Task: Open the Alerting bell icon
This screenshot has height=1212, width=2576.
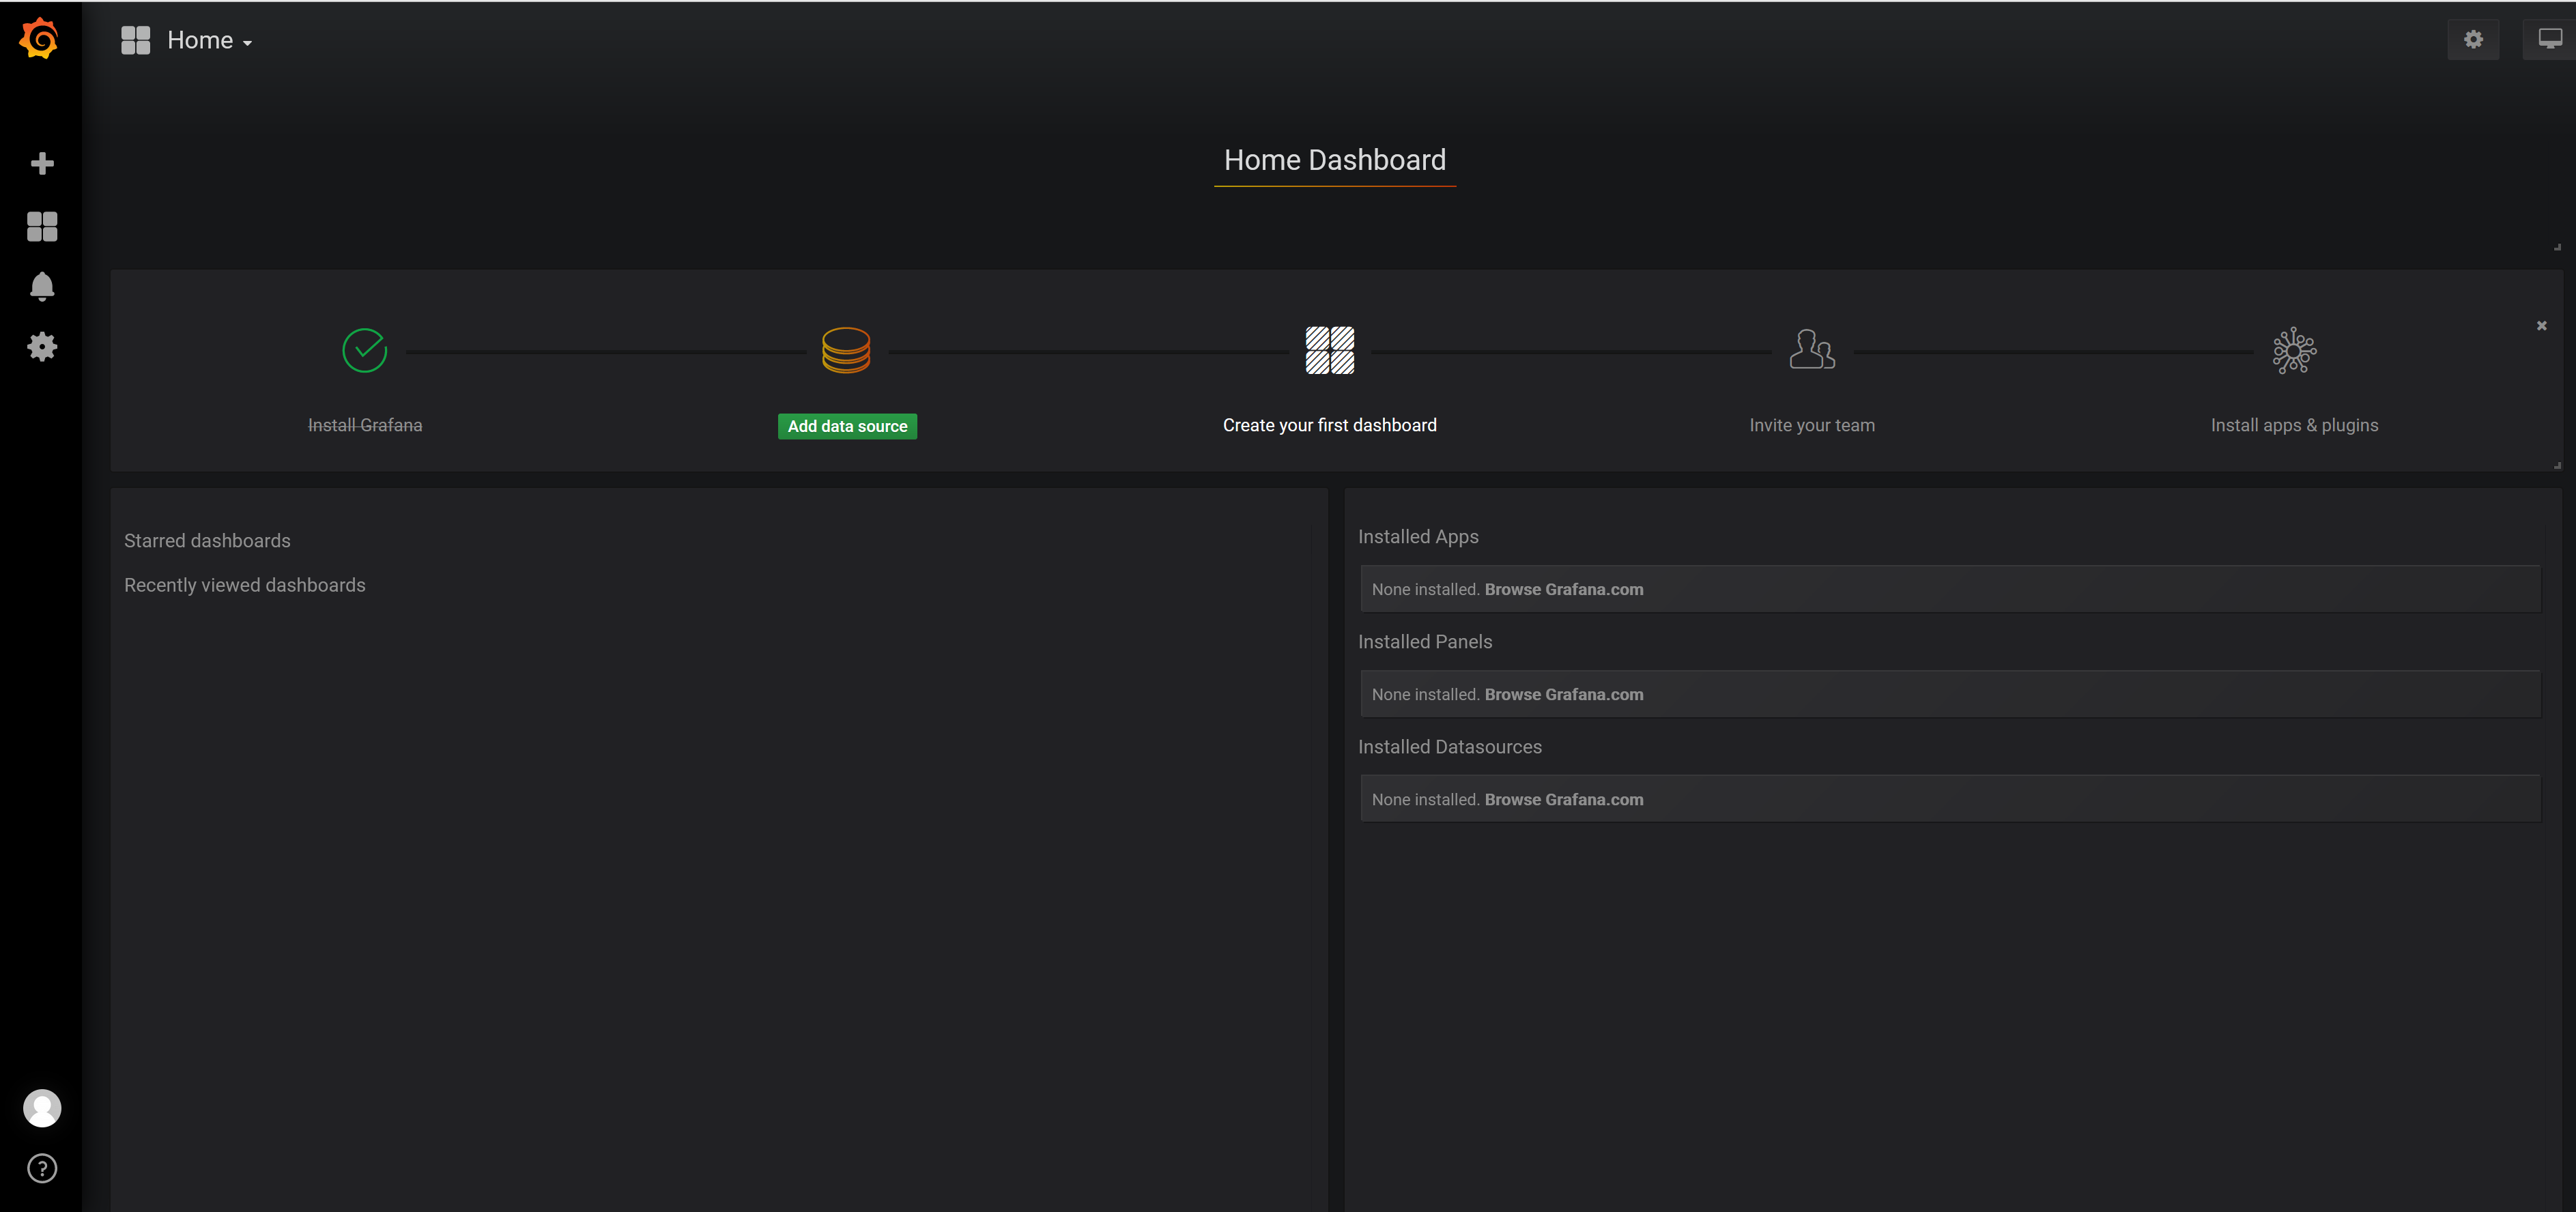Action: point(42,287)
